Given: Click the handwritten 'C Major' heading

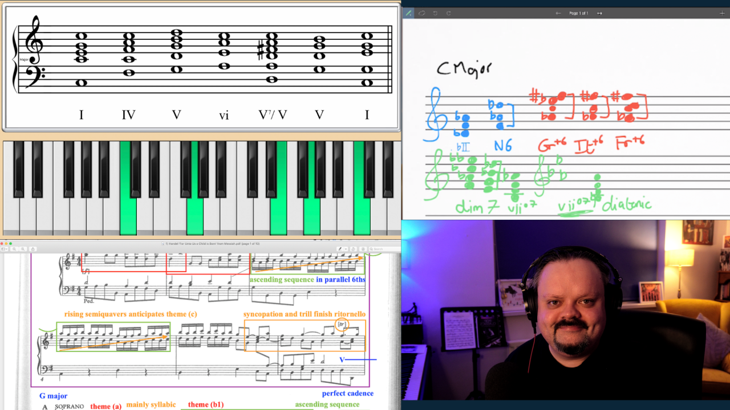Looking at the screenshot, I should pos(464,68).
